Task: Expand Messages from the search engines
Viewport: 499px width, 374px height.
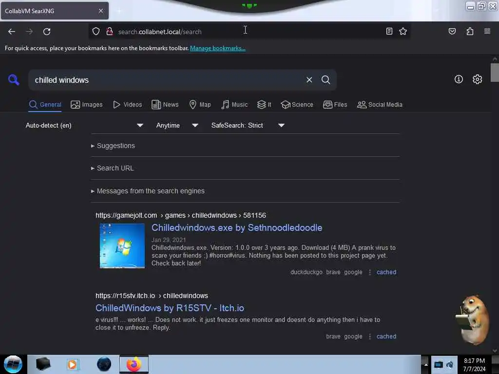Action: click(147, 191)
